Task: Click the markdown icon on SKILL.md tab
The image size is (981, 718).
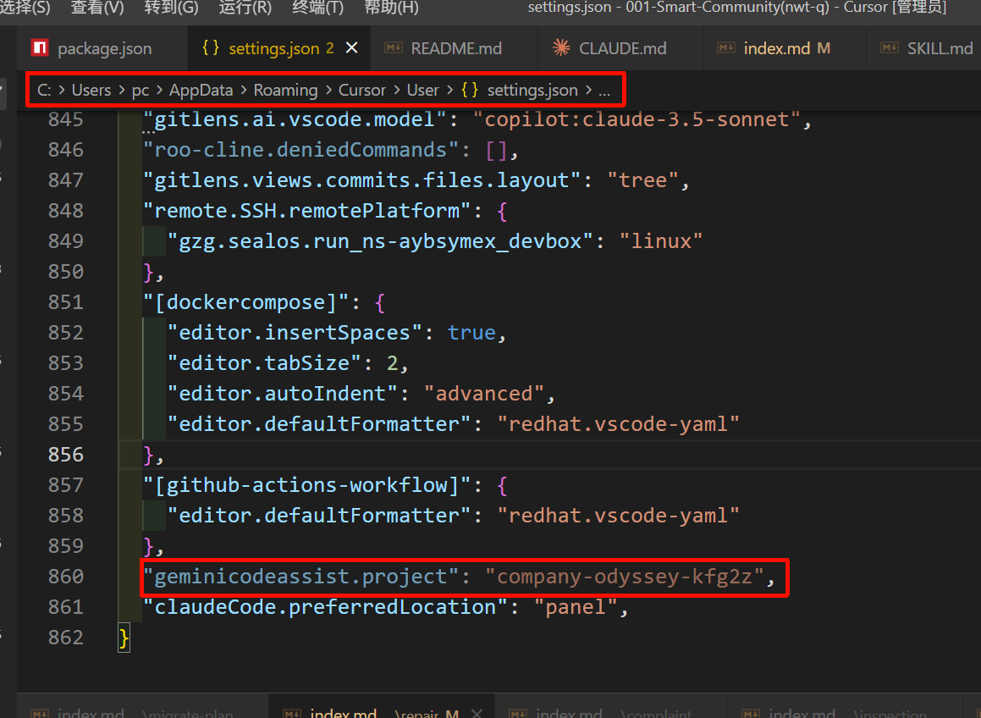Action: pos(890,48)
